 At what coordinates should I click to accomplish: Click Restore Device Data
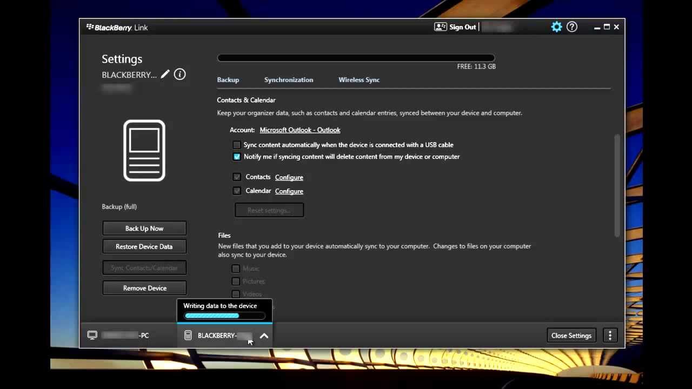pos(144,246)
